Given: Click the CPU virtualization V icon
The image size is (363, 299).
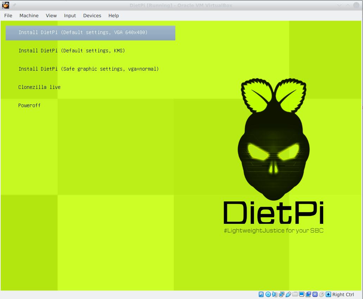Looking at the screenshot, I should (315, 294).
